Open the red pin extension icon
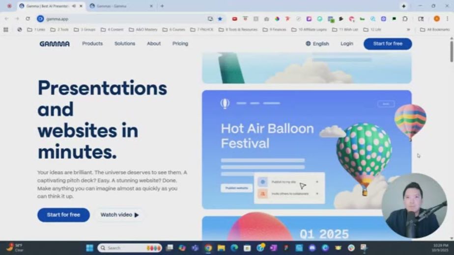454x255 pixels. (287, 19)
